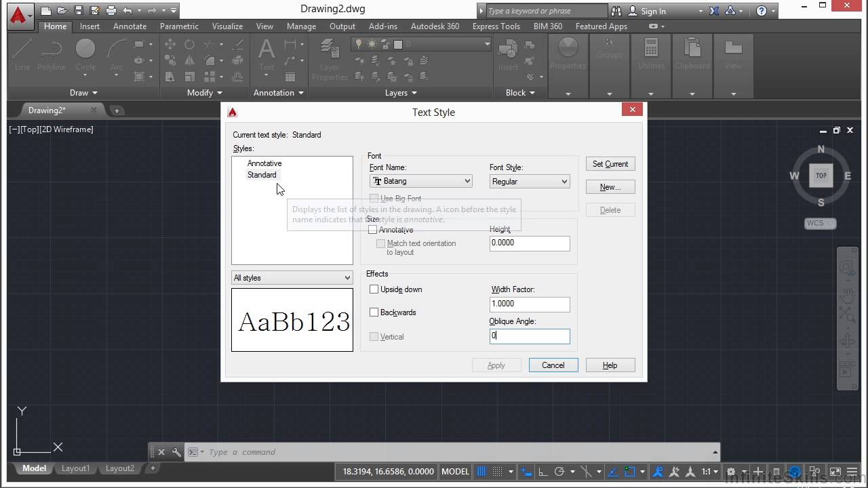Switch to the Layout2 tab

pos(120,468)
